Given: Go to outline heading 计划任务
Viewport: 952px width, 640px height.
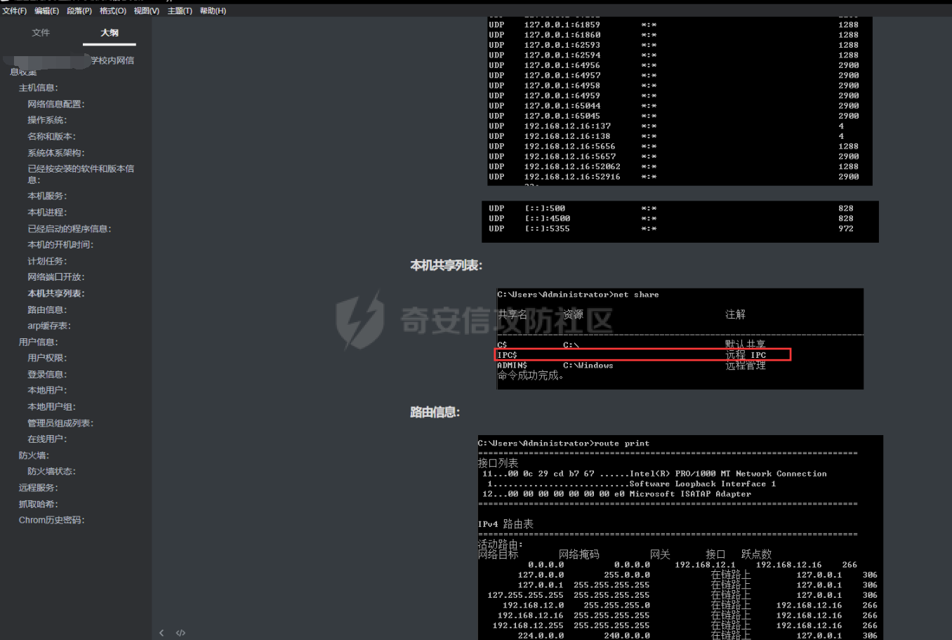Looking at the screenshot, I should click(x=47, y=261).
